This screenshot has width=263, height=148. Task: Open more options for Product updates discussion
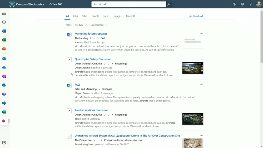point(201,110)
